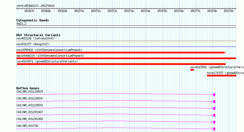Click the 85372k ruler tick label
The image size is (244, 132).
click(112, 11)
